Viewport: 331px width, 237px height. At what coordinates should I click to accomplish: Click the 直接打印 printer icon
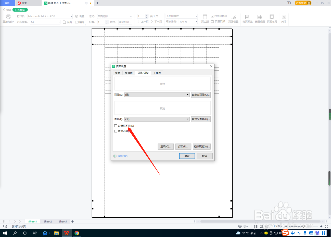8,17
